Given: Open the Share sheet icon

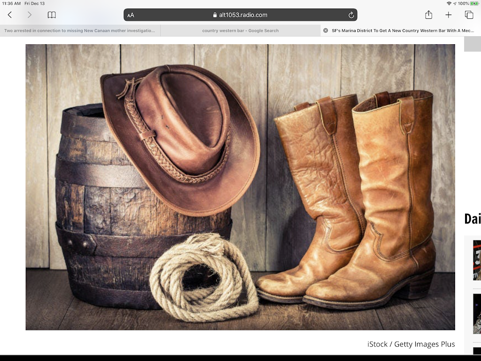Looking at the screenshot, I should pos(428,15).
